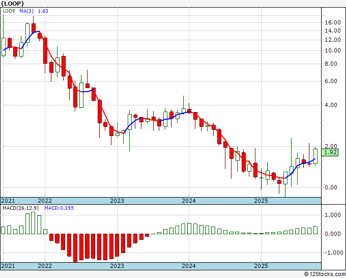346x278 pixels.
Task: Click the (LOOP) chart title
Action: tap(13, 4)
